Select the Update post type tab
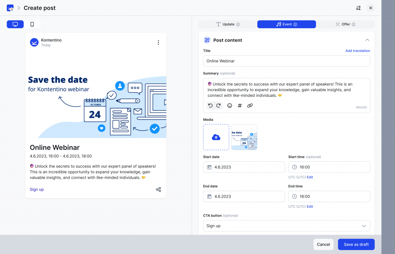 228,24
